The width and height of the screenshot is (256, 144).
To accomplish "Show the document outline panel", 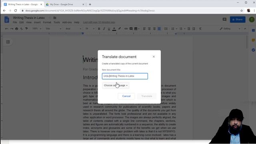I will click(x=8, y=42).
